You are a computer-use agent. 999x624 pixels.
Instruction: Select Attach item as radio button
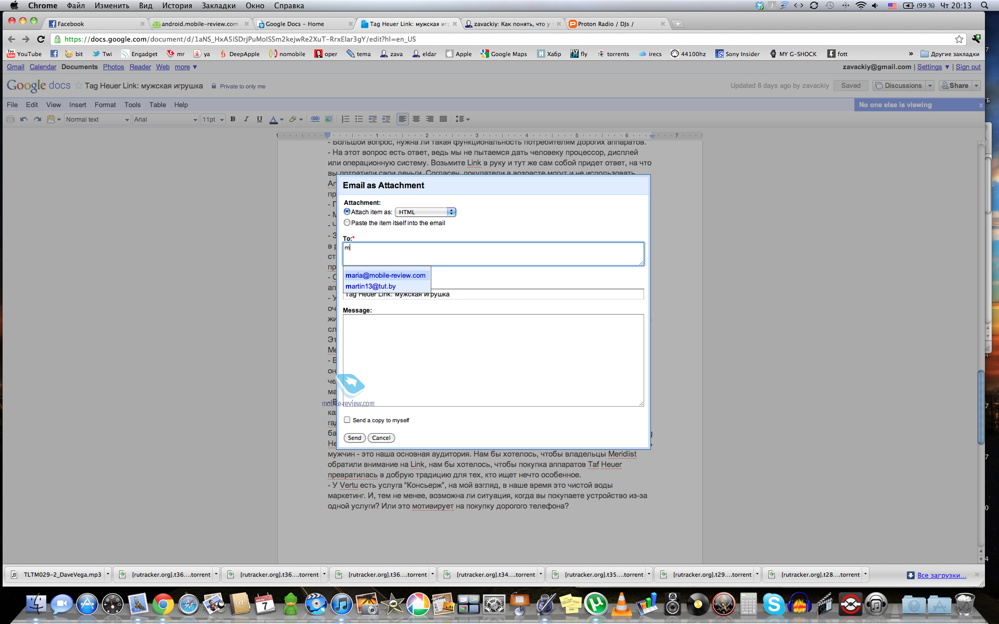click(347, 212)
